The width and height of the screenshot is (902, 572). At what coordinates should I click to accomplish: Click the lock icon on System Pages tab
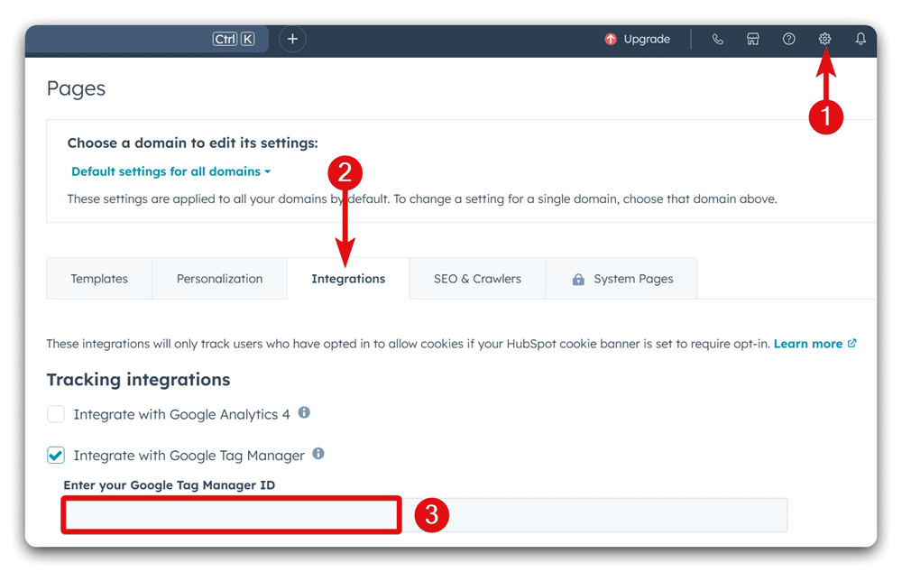[577, 279]
